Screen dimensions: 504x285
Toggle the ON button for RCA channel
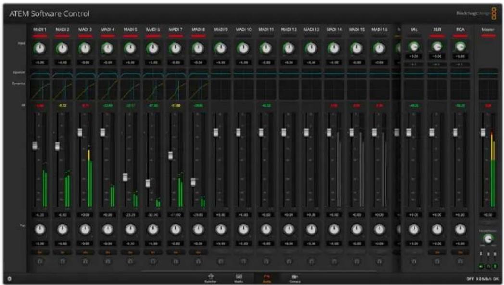tap(460, 253)
